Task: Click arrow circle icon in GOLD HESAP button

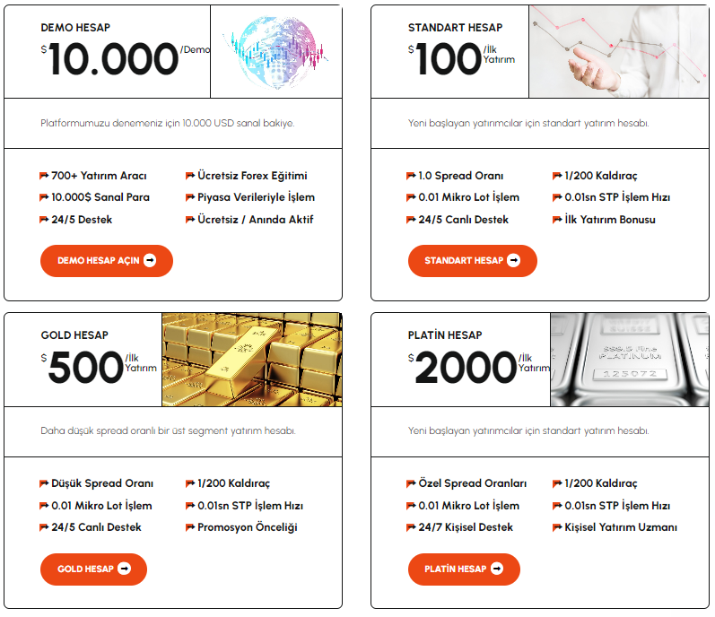Action: click(124, 569)
